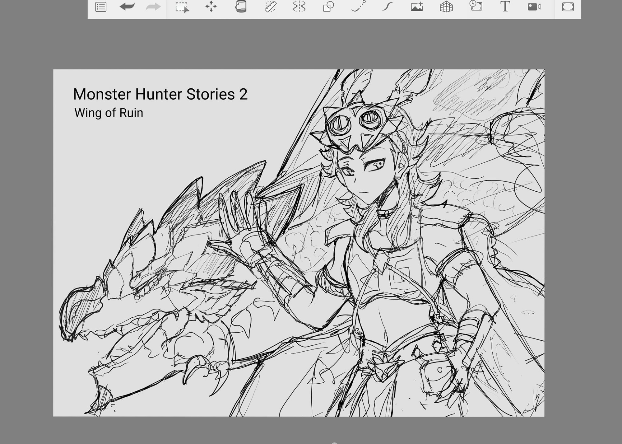Toggle the Predictive Stroke tool
Image resolution: width=622 pixels, height=444 pixels.
tap(358, 7)
